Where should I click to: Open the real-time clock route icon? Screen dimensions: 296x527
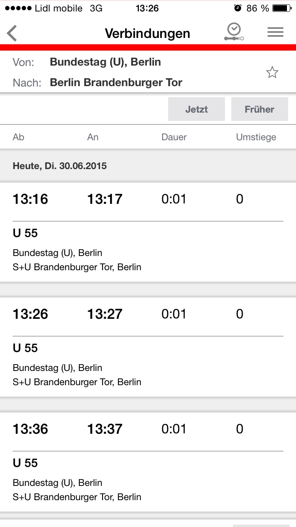(x=234, y=32)
